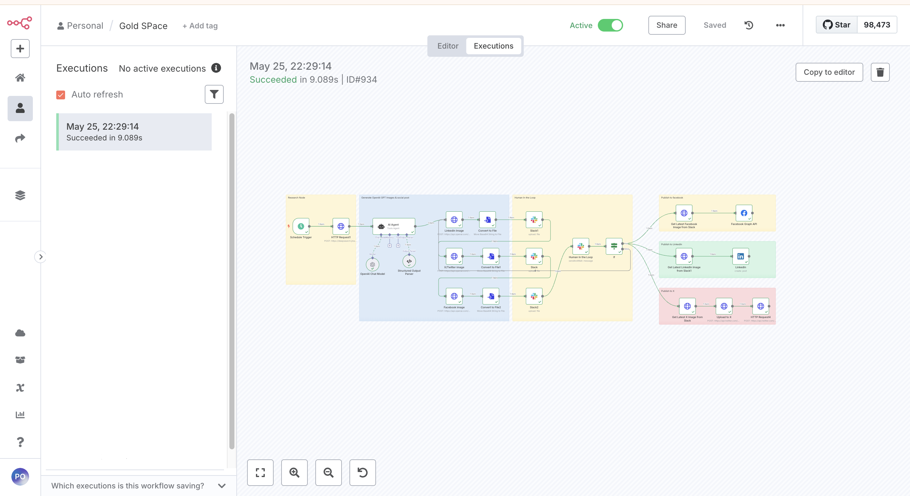Open the three-dot workflow menu
Image resolution: width=910 pixels, height=496 pixels.
tap(780, 25)
